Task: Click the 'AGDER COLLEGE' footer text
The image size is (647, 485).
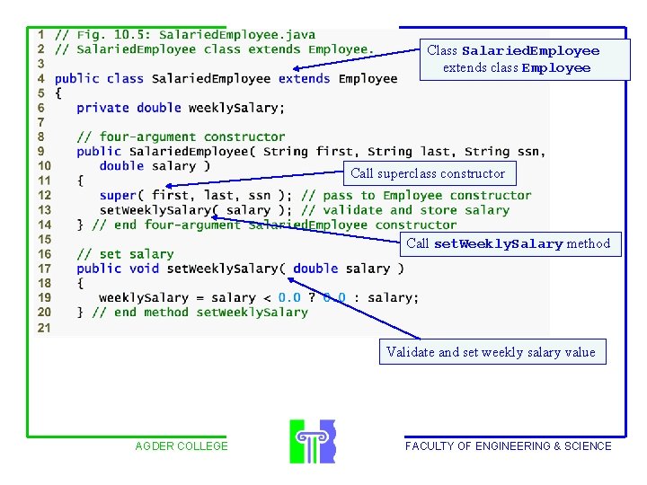Action: [182, 446]
